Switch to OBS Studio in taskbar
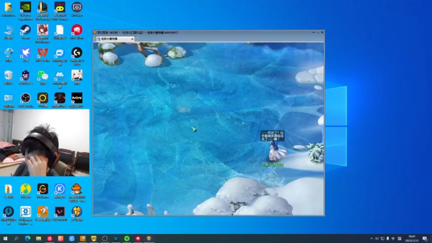 (x=105, y=239)
